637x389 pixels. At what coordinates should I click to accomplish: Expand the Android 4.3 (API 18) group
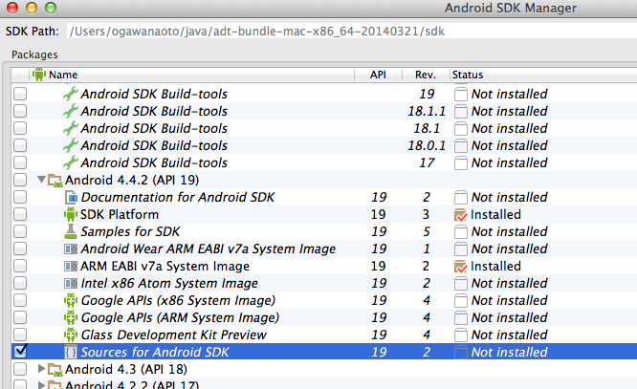click(x=41, y=369)
